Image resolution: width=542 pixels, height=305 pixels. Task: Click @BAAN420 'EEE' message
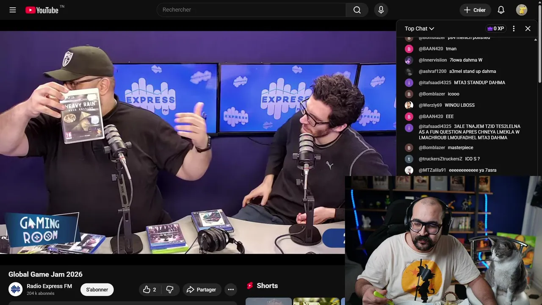tap(450, 116)
